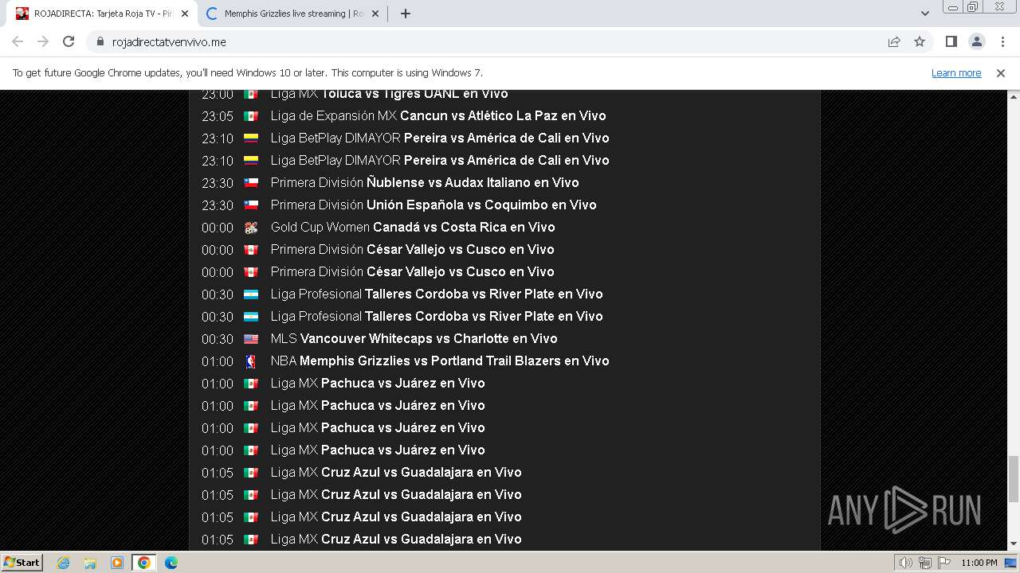
Task: Open Windows Media Player from taskbar
Action: point(117,563)
